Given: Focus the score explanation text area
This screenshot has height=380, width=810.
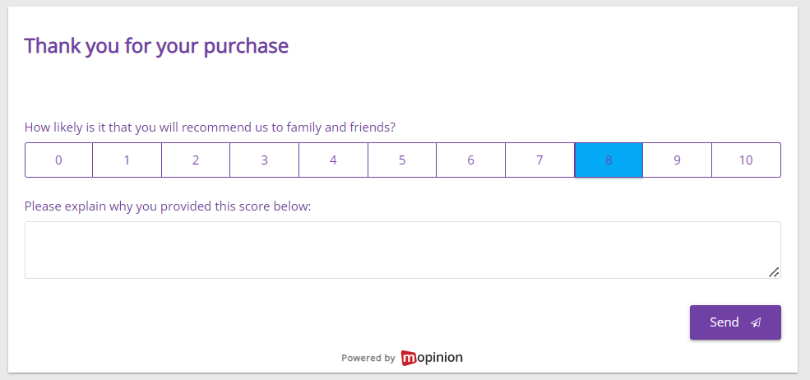Looking at the screenshot, I should coord(402,249).
